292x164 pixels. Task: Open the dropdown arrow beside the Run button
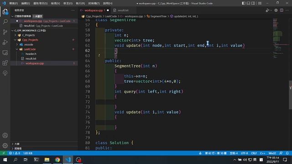coord(271,10)
